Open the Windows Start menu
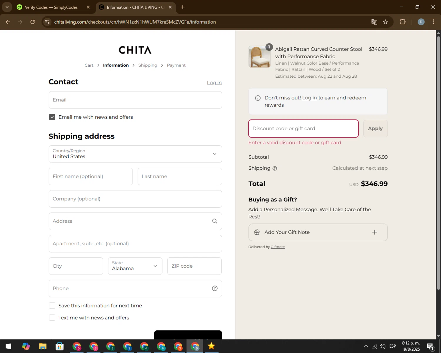This screenshot has height=353, width=441. tap(8, 346)
